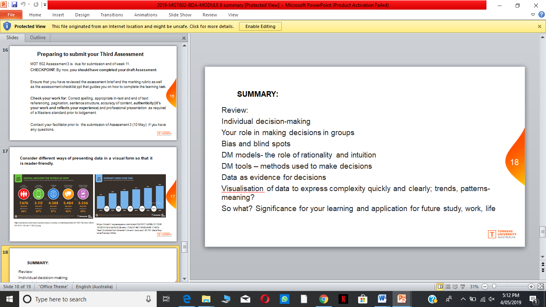Open the Review ribbon tab
This screenshot has width=546, height=307.
tap(210, 15)
